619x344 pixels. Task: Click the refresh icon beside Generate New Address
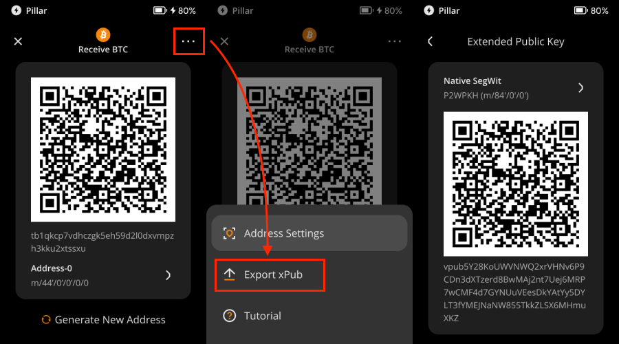pyautogui.click(x=46, y=319)
